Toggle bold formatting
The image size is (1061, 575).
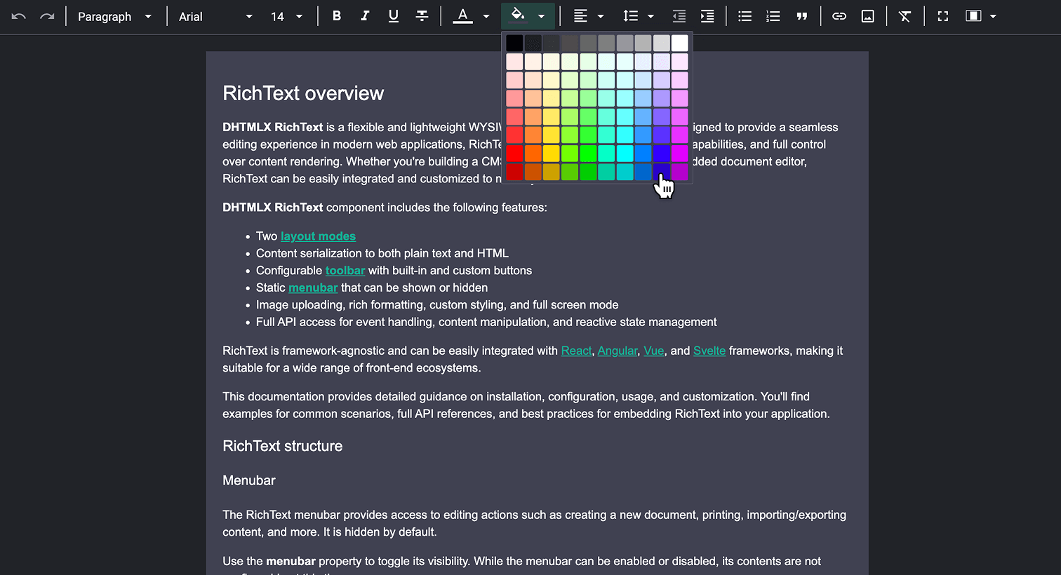(x=337, y=16)
